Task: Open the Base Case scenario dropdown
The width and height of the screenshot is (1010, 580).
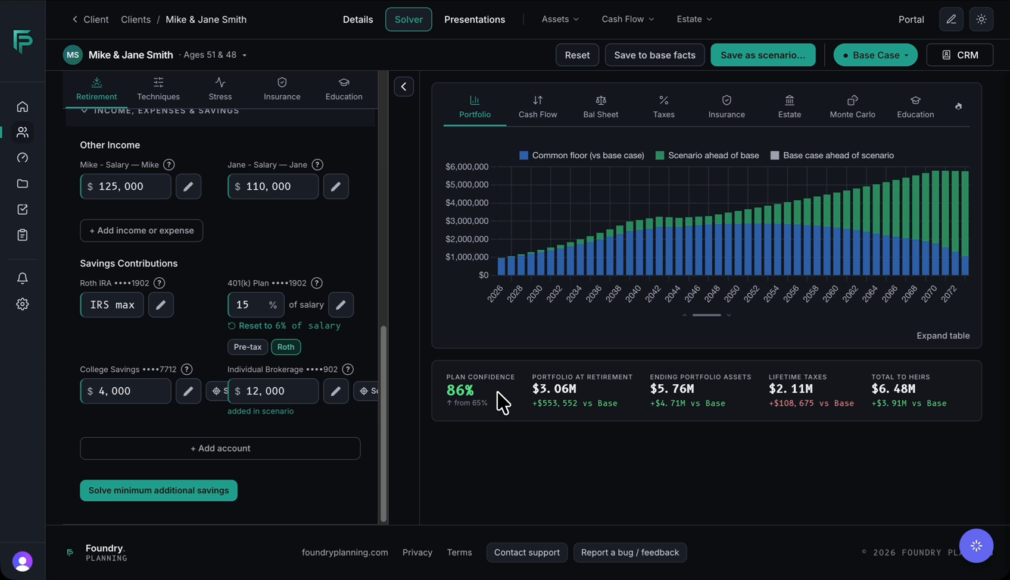Action: (875, 55)
